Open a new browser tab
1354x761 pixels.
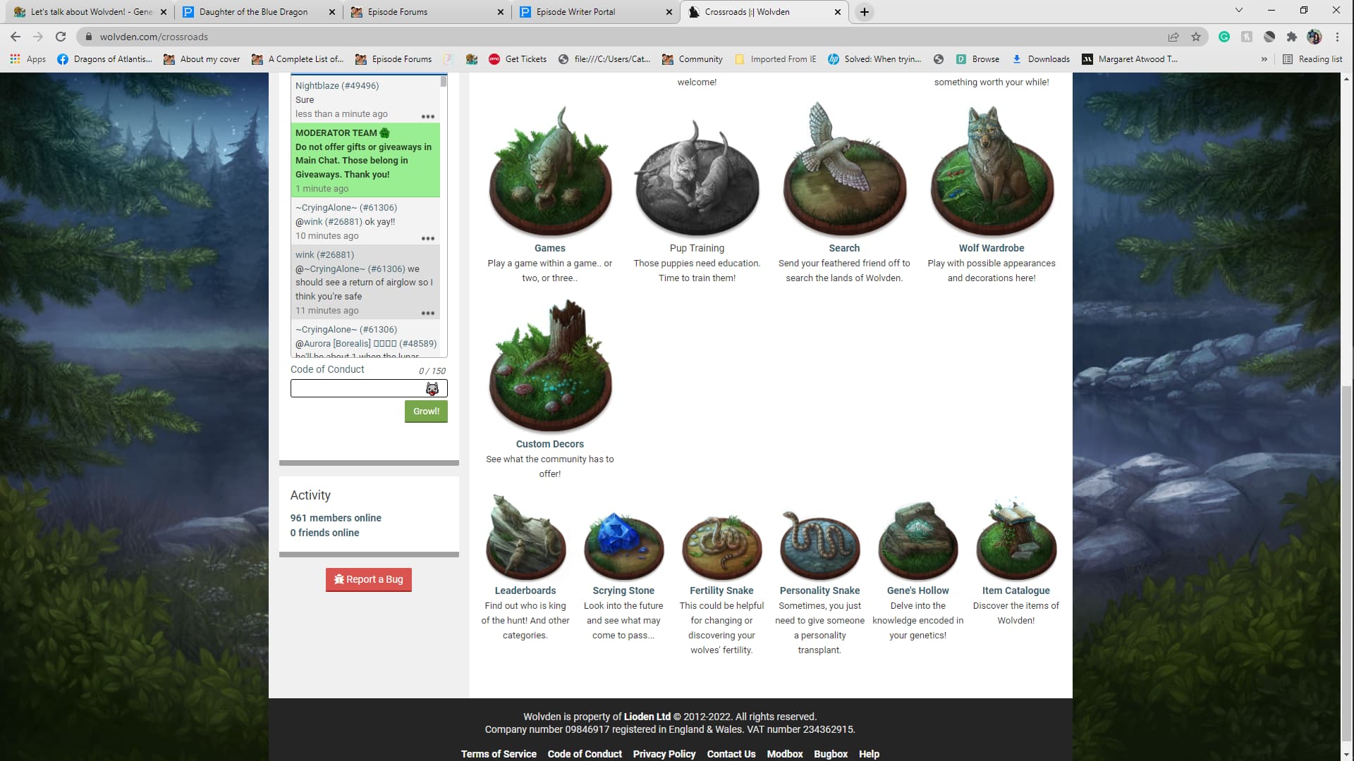click(x=865, y=12)
